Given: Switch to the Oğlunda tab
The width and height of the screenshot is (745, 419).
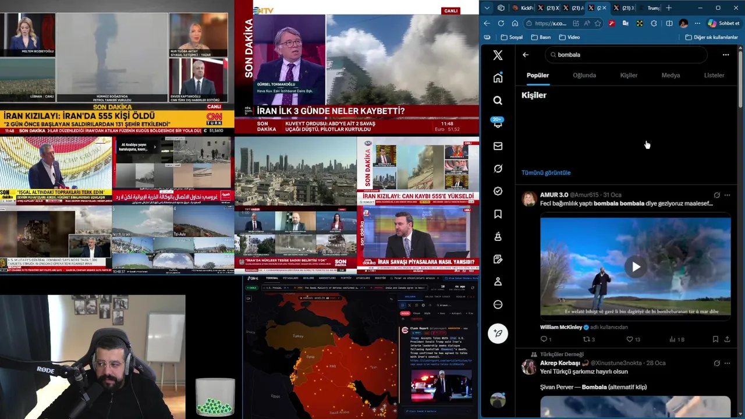Looking at the screenshot, I should [x=584, y=75].
